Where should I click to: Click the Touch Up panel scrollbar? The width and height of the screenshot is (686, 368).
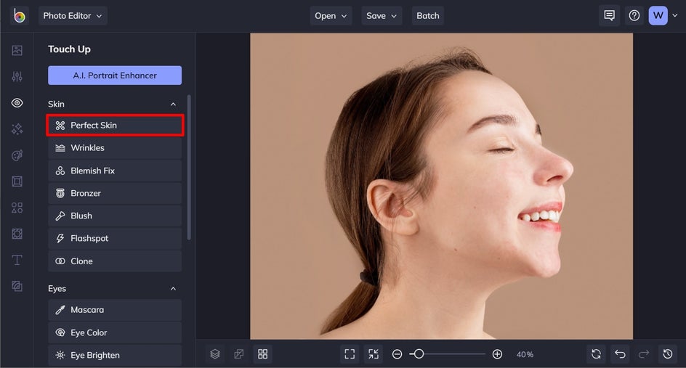point(189,168)
